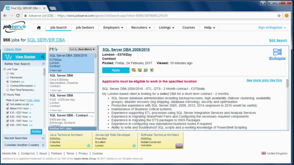Click the Eutopia company logo
The width and height of the screenshot is (294, 165).
(277, 55)
